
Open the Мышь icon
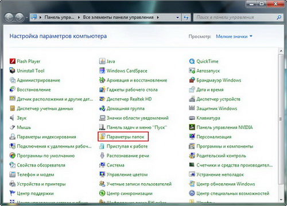pyautogui.click(x=13, y=127)
